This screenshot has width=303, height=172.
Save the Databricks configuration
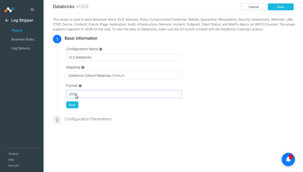(281, 7)
